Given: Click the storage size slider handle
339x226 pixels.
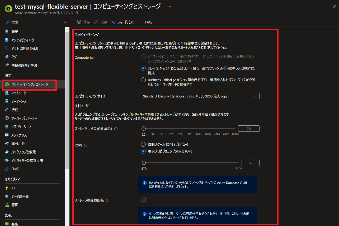Looking at the screenshot, I should pyautogui.click(x=144, y=129).
